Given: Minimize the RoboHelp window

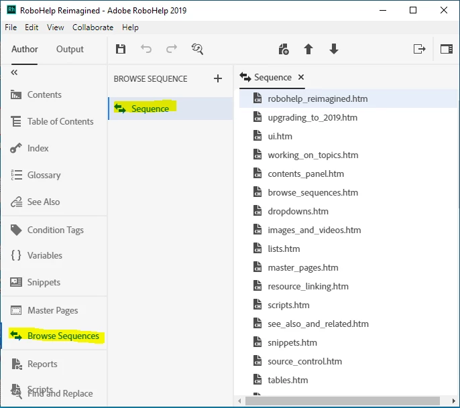Looking at the screenshot, I should tap(382, 10).
